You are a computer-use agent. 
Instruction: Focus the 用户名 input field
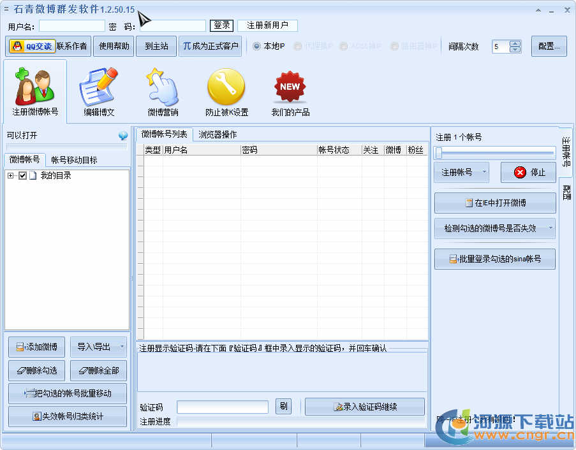72,25
